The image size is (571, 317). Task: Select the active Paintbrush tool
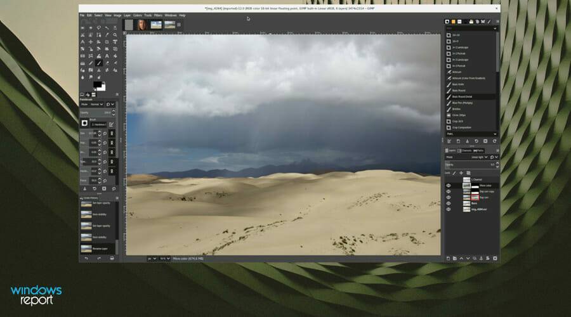(99, 63)
